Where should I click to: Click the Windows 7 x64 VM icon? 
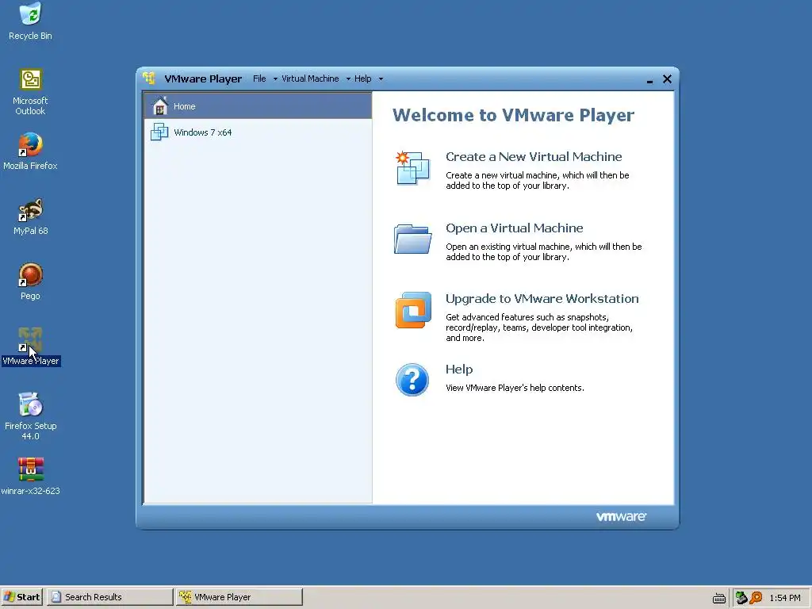click(x=159, y=132)
